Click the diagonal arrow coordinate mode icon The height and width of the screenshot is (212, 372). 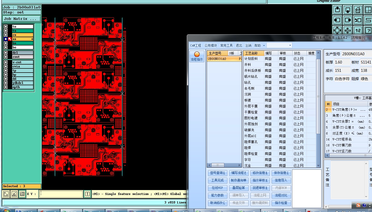[x=6, y=194]
